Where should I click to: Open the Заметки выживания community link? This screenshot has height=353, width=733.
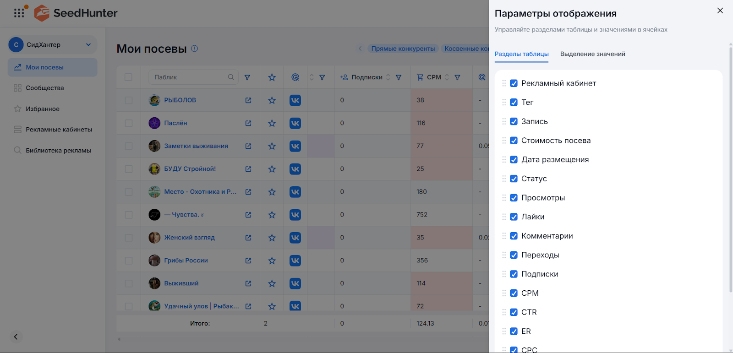pyautogui.click(x=196, y=146)
